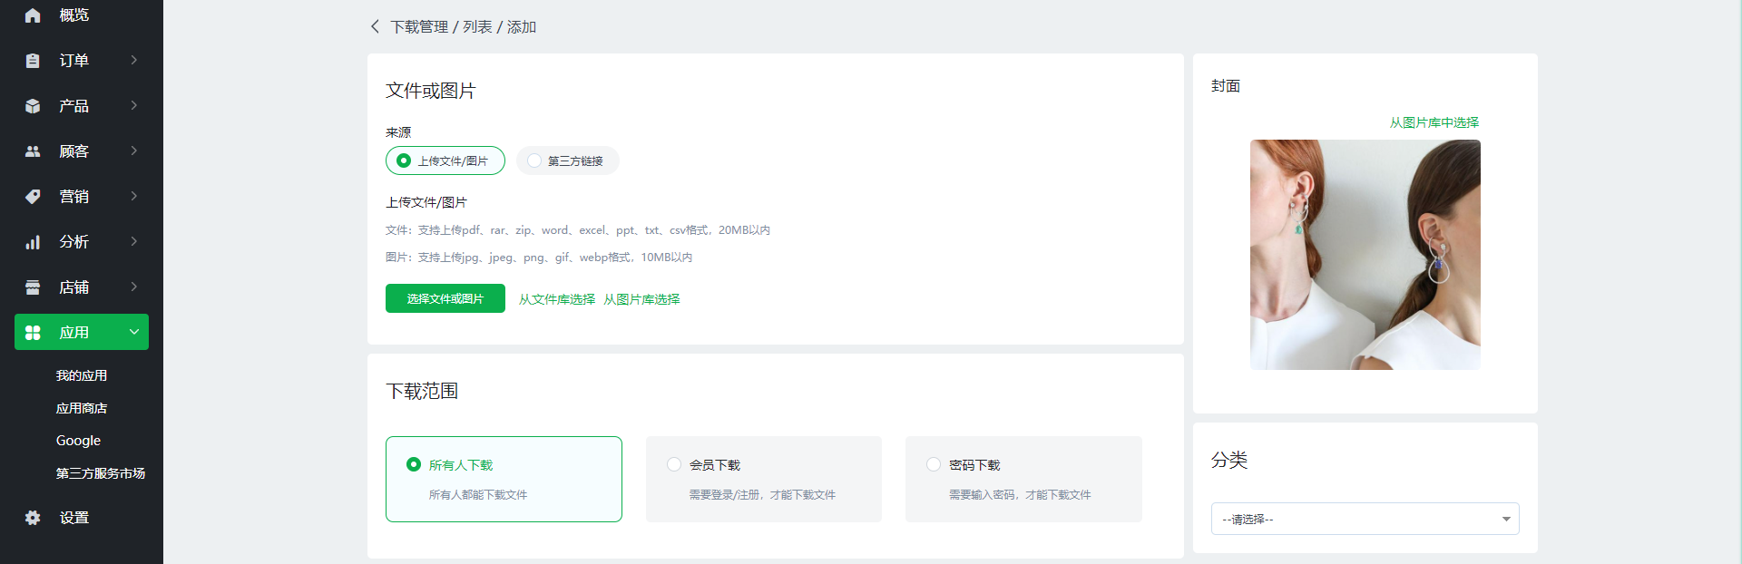This screenshot has height=564, width=1742.
Task: Select the 第三方链接 source option
Action: [568, 160]
